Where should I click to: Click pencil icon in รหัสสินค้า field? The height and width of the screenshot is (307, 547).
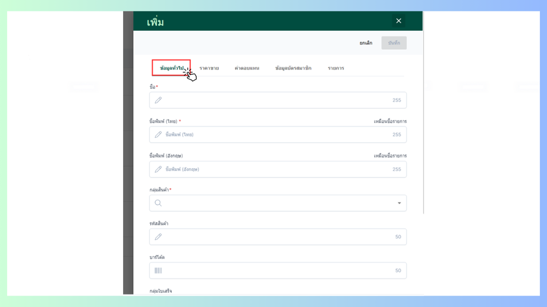[158, 236]
